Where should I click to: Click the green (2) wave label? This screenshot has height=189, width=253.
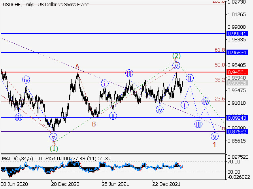[176, 56]
